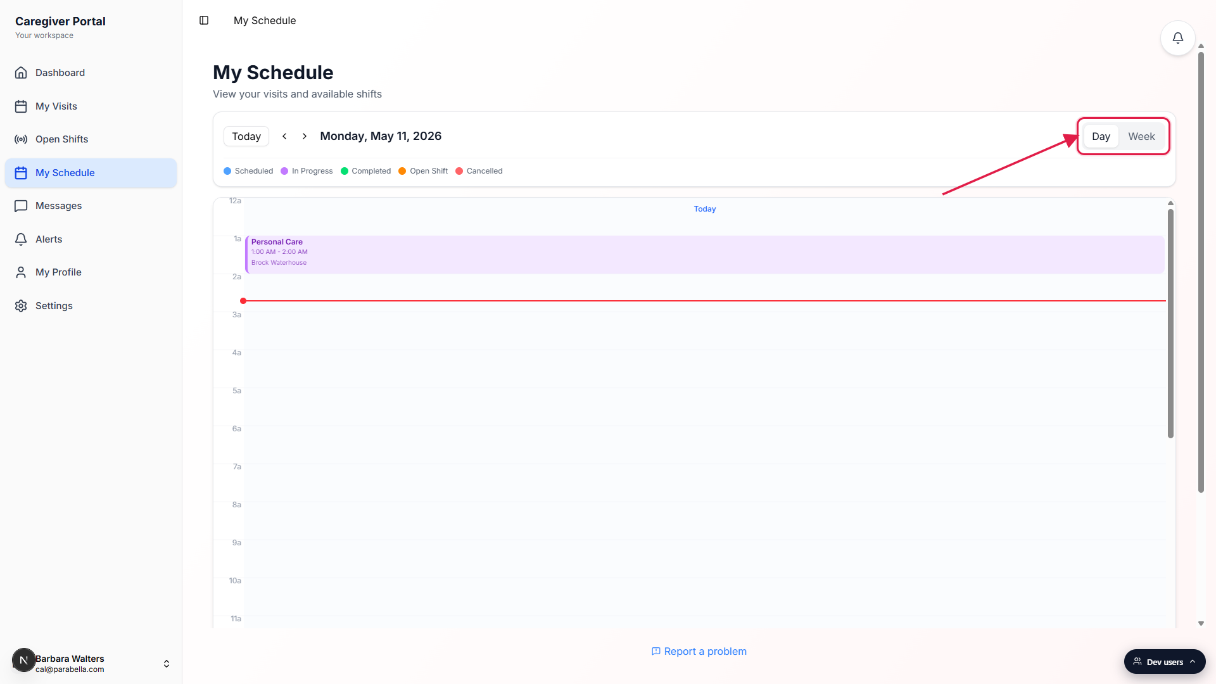Image resolution: width=1216 pixels, height=684 pixels.
Task: Click the cal@parabella.com email text
Action: click(70, 669)
